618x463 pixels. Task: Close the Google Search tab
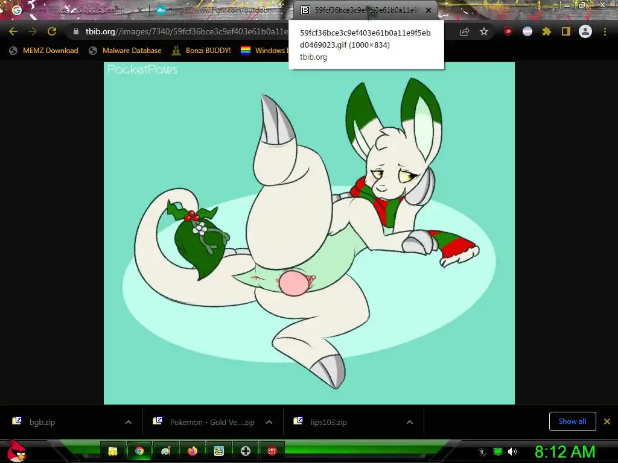pyautogui.click(x=139, y=11)
